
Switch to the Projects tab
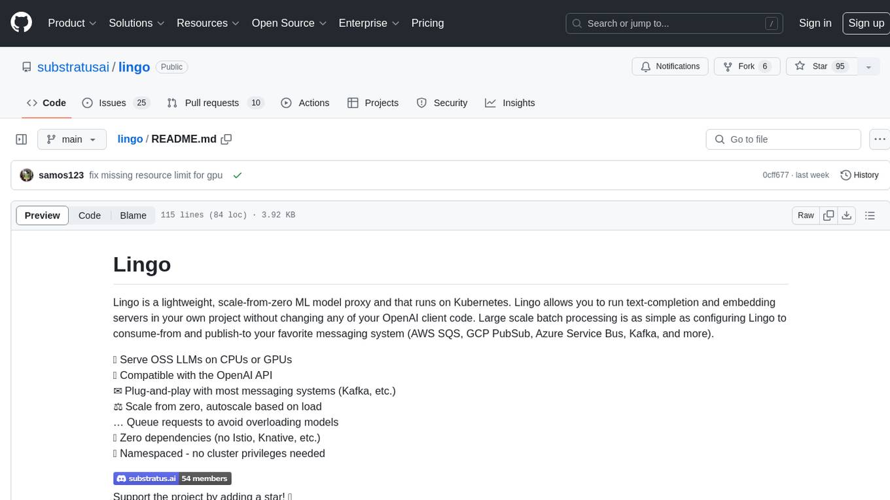click(373, 103)
